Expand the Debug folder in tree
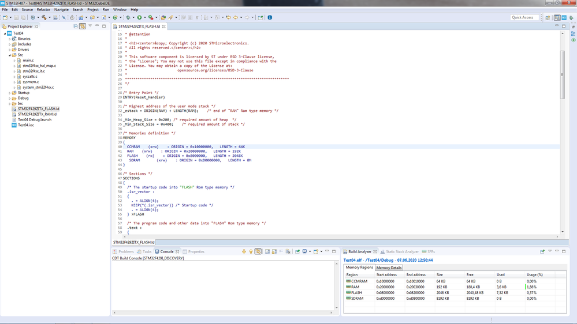This screenshot has height=324, width=577. [x=10, y=99]
